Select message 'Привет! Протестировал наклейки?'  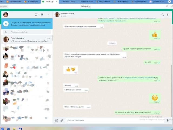click(141, 49)
